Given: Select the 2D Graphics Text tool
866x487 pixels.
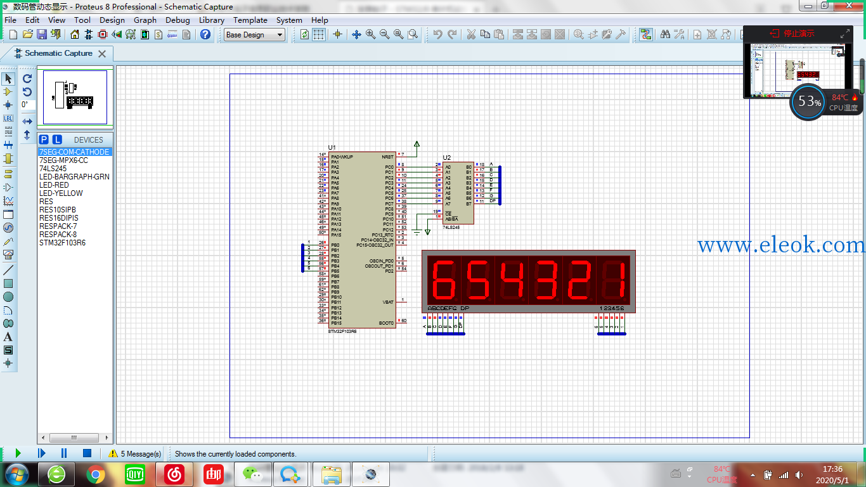Looking at the screenshot, I should pos(8,337).
